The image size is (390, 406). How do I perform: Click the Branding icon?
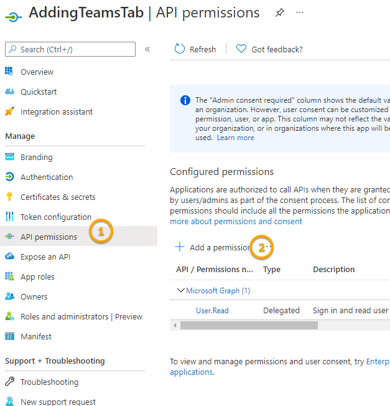(x=9, y=157)
